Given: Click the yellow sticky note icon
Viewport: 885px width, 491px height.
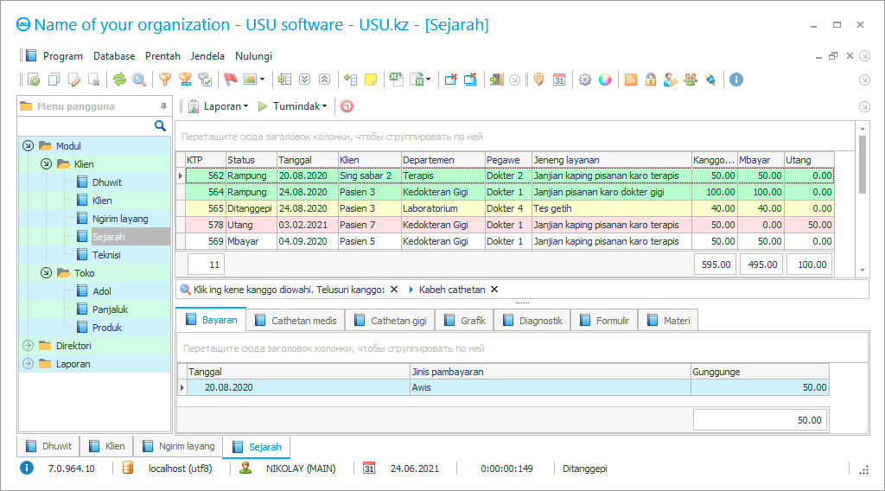Looking at the screenshot, I should tap(371, 80).
